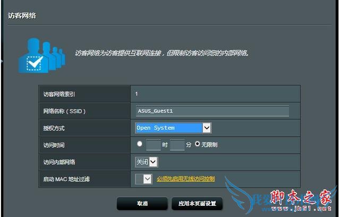Select the 无限制 unlimited access radio button

point(197,144)
